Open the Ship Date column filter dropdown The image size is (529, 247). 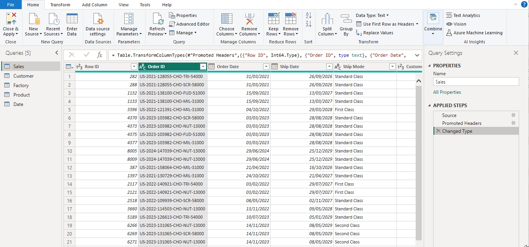[x=329, y=67]
